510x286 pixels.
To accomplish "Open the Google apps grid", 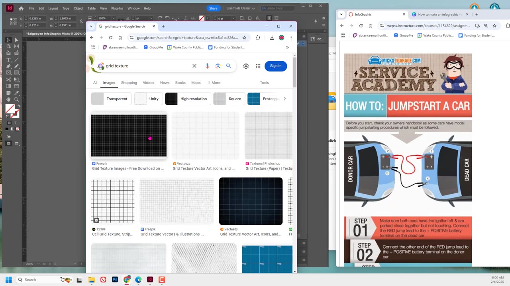I will 258,66.
